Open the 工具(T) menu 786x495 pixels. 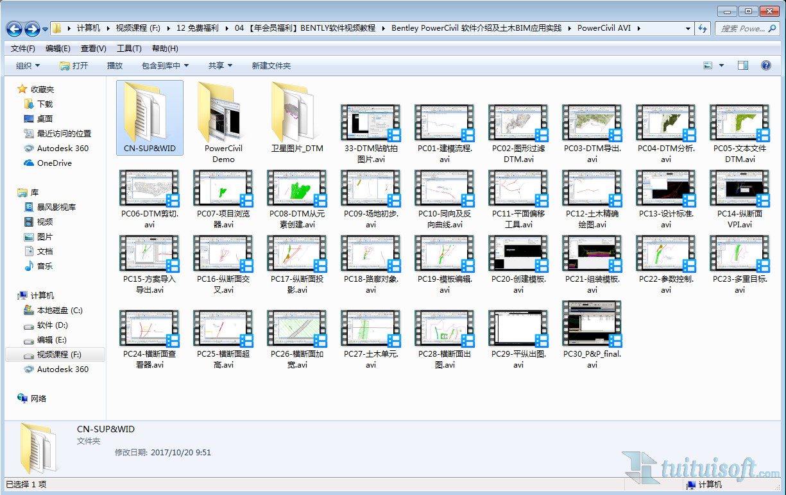pyautogui.click(x=129, y=49)
